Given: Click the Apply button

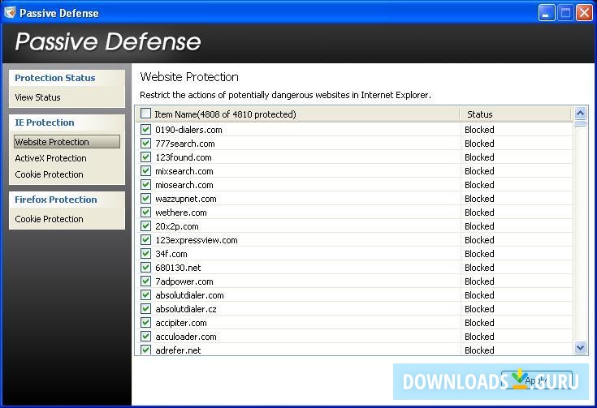Looking at the screenshot, I should pyautogui.click(x=536, y=380).
